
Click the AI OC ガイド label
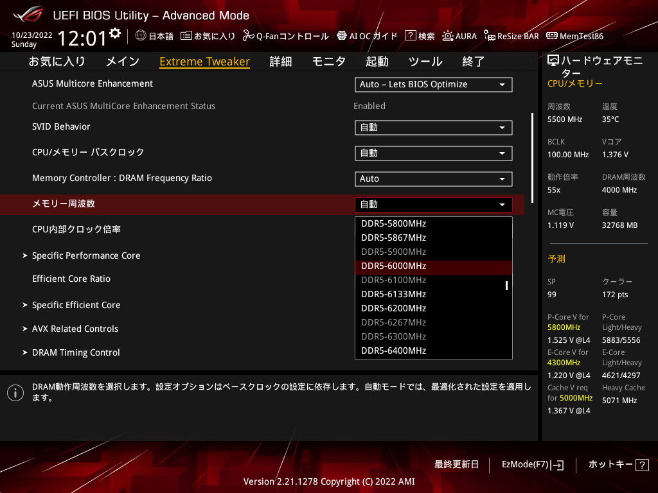373,36
